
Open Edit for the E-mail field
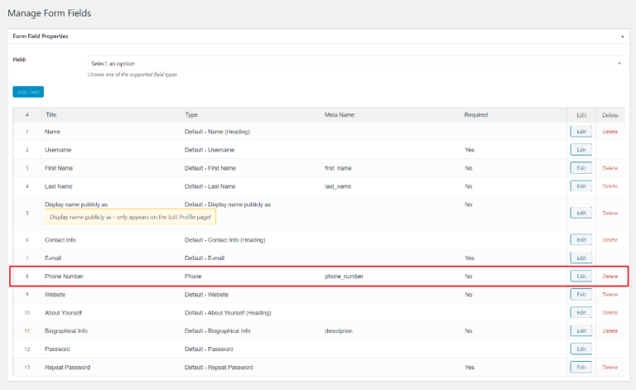pyautogui.click(x=581, y=258)
